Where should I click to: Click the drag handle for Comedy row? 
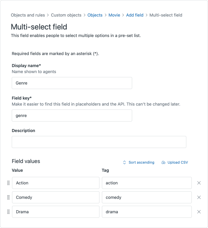8,197
